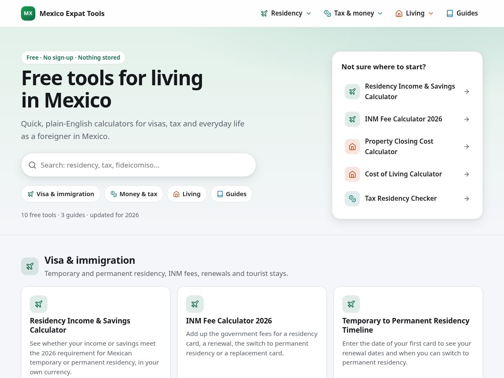Click the book icon in the Guides chip
This screenshot has width=504, height=378.
point(220,194)
